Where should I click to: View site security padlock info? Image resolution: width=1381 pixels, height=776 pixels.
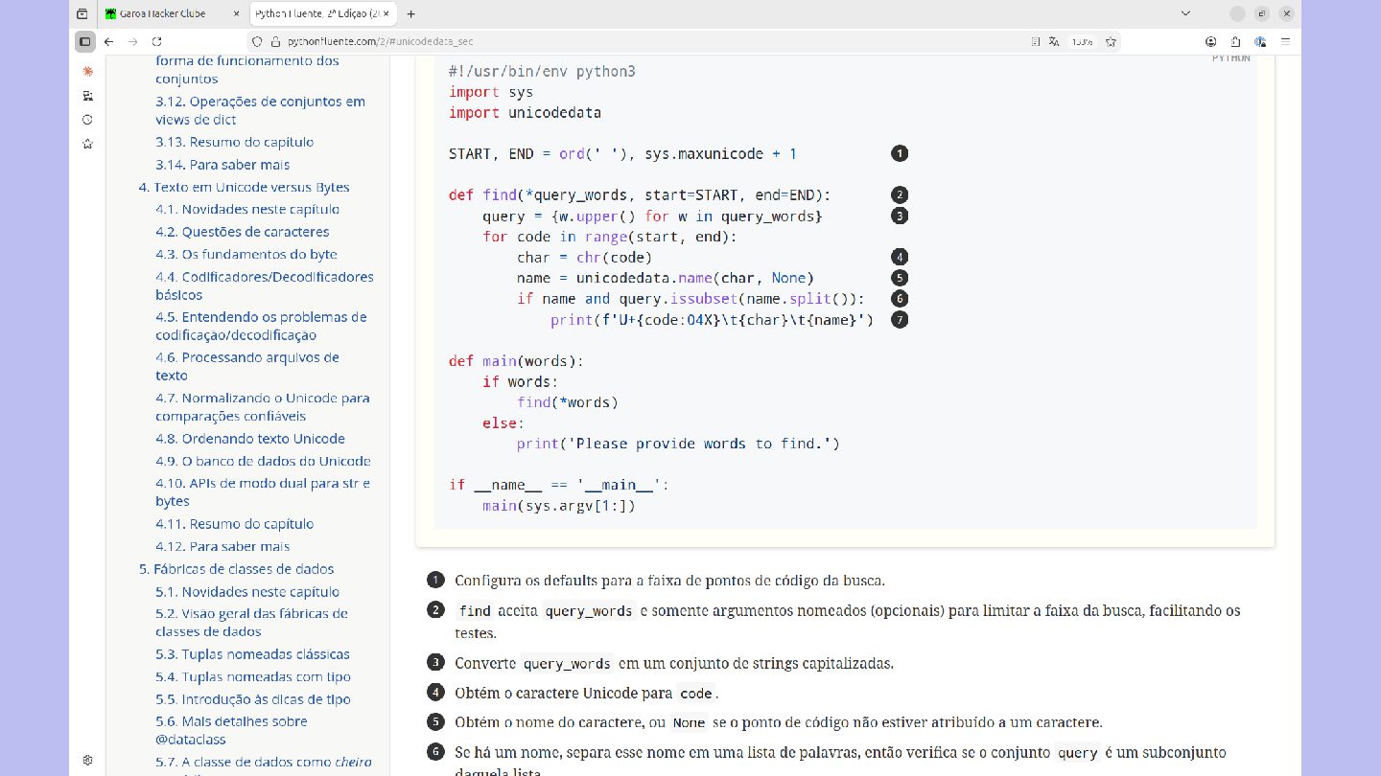[274, 41]
